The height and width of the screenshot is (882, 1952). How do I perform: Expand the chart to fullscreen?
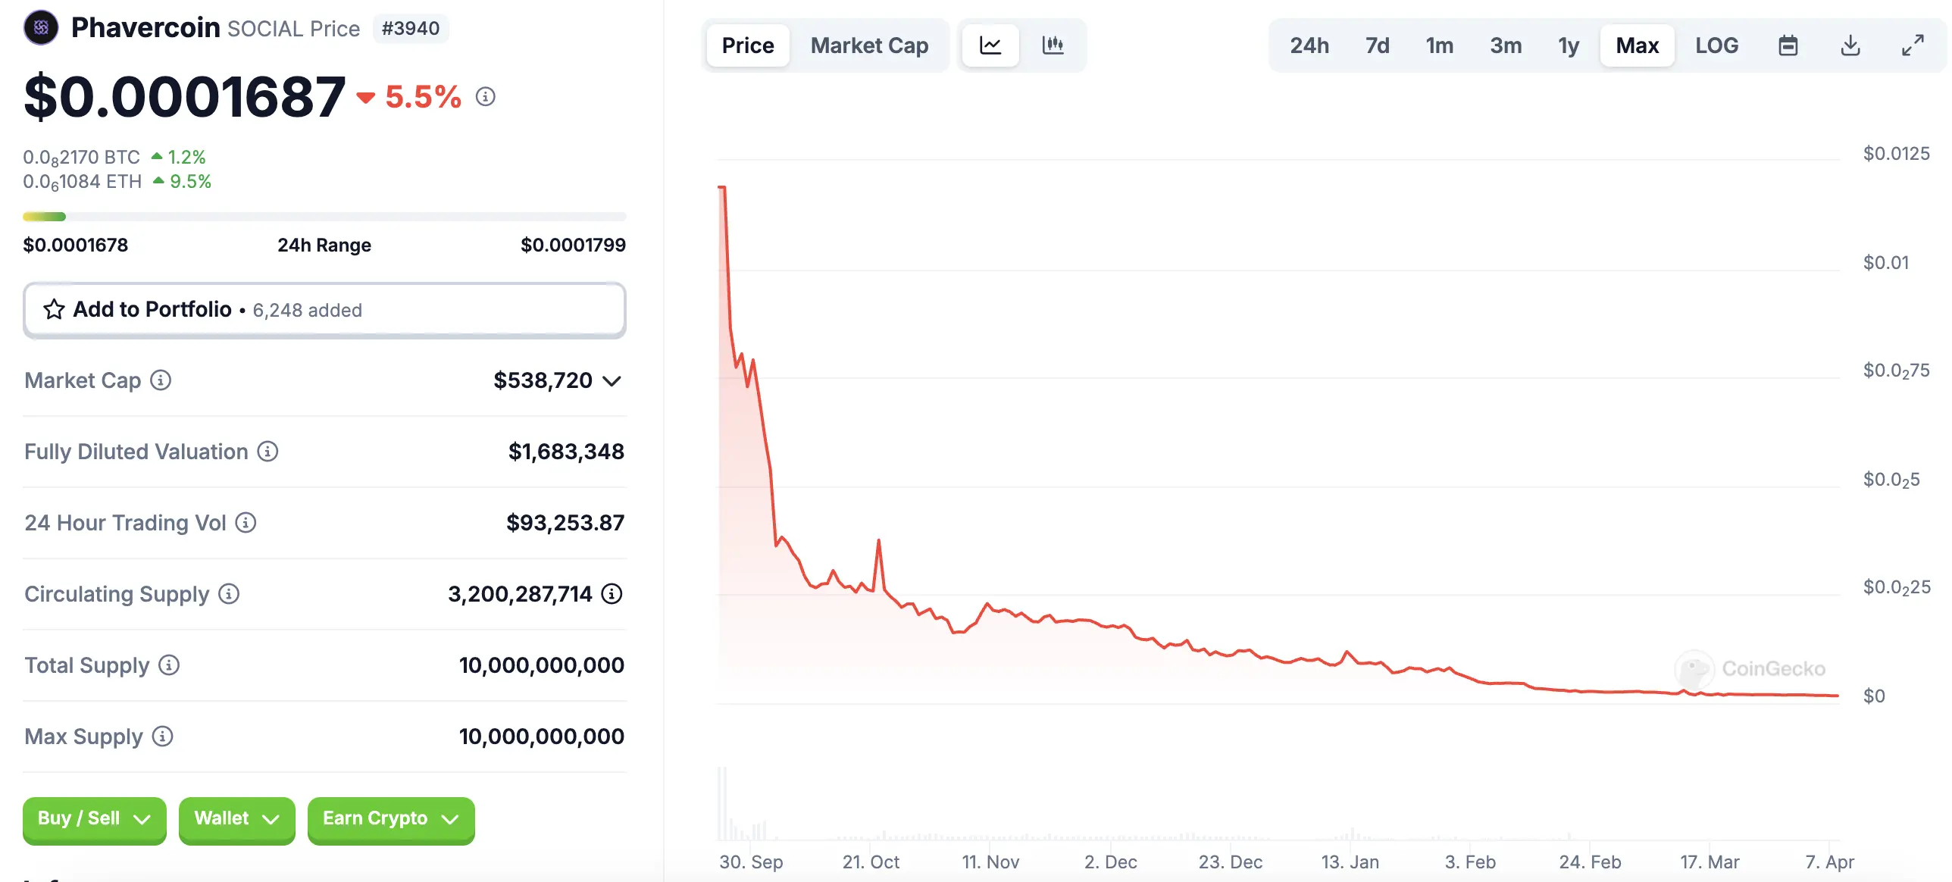[x=1913, y=45]
